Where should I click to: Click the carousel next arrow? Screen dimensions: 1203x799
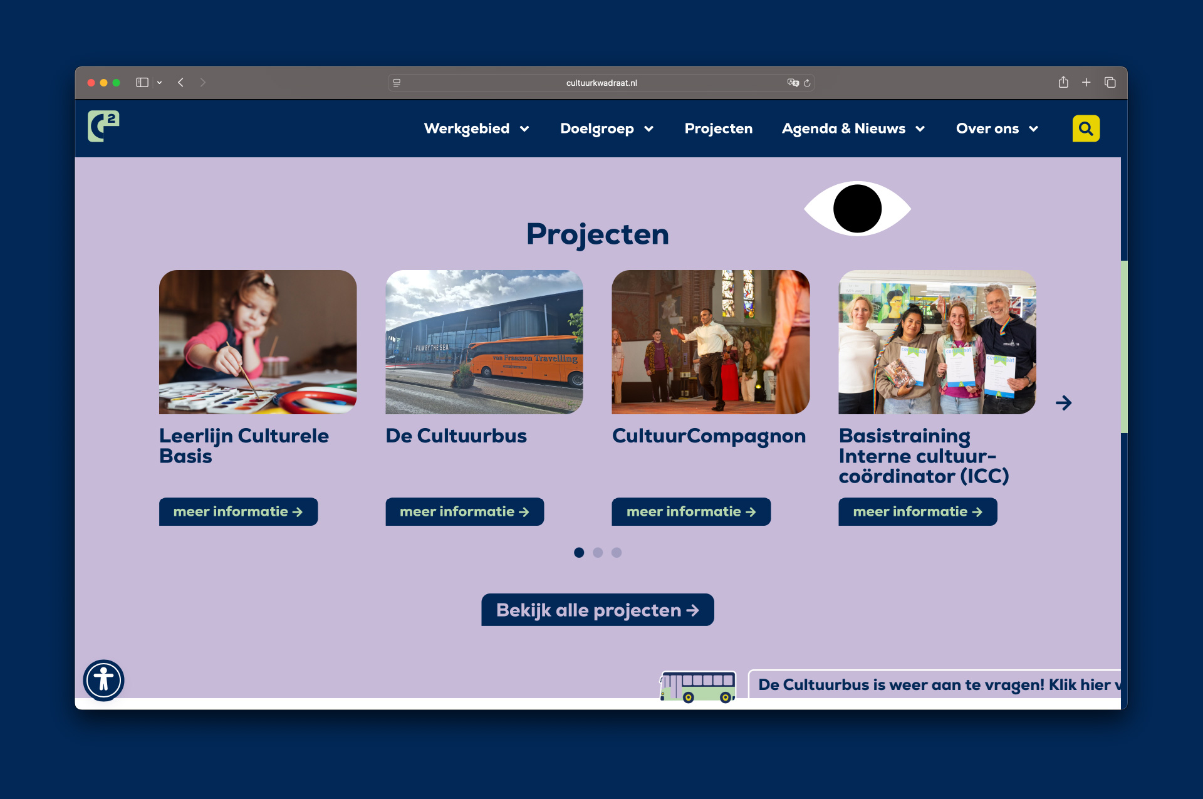point(1063,403)
